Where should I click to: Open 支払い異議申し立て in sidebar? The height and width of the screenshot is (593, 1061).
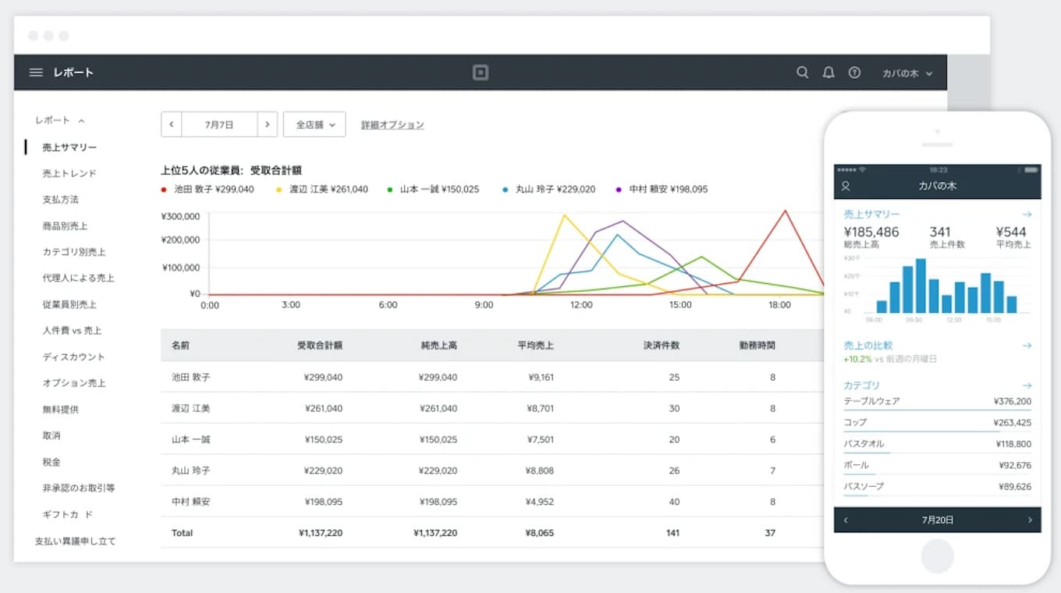tap(76, 541)
